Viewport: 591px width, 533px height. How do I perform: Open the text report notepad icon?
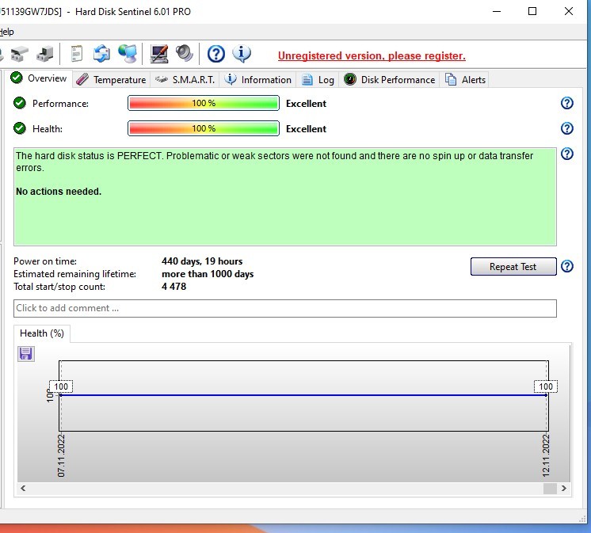tap(77, 54)
